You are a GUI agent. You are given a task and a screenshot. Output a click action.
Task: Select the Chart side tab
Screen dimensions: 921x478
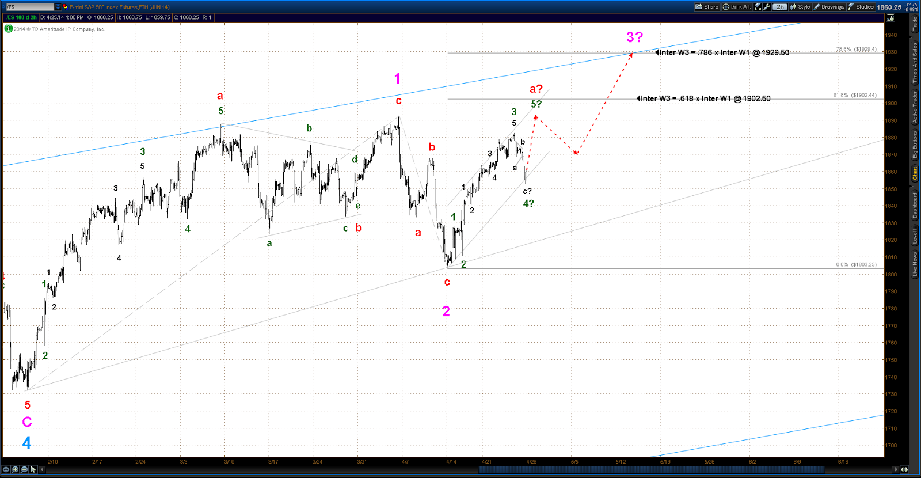point(915,173)
